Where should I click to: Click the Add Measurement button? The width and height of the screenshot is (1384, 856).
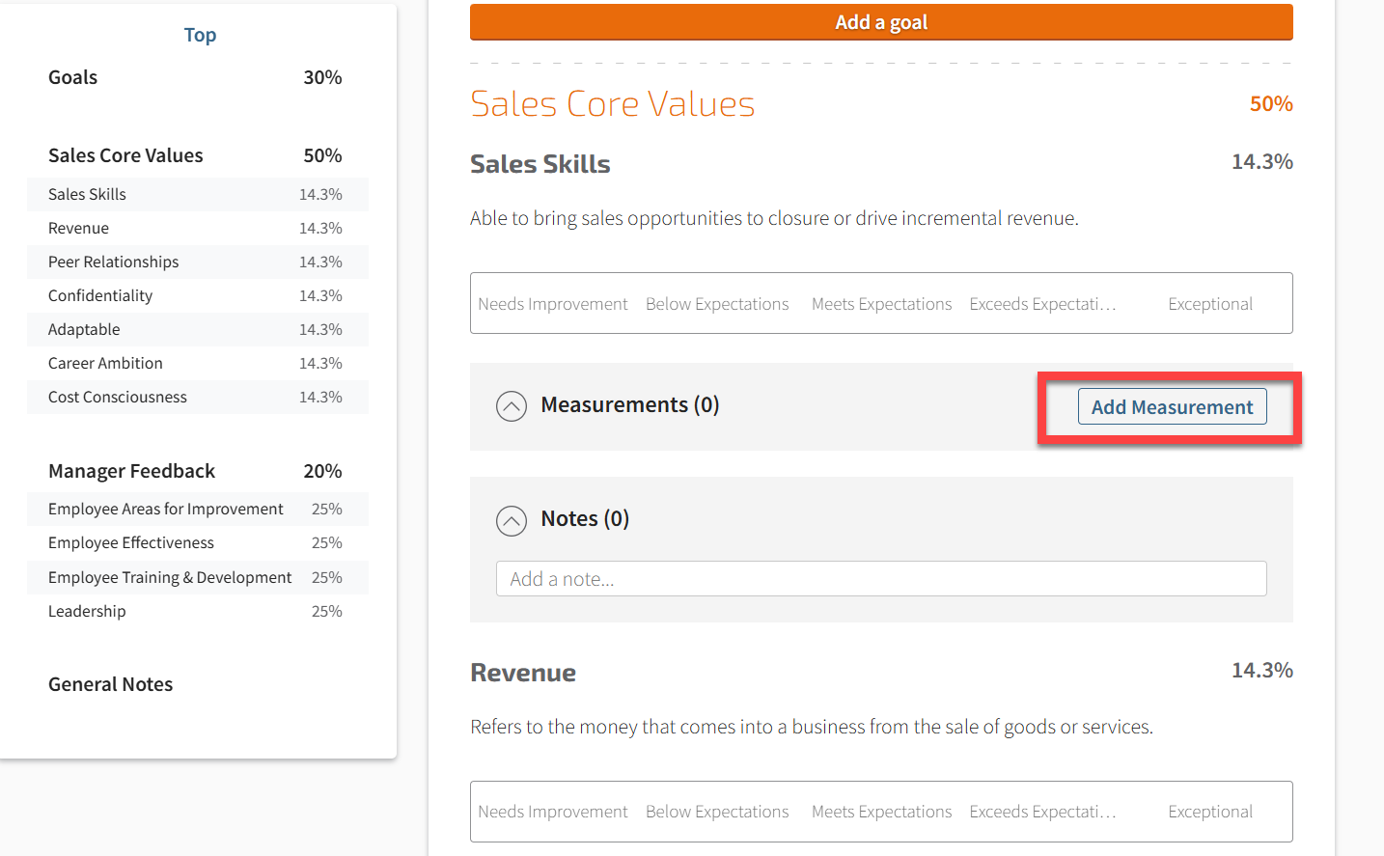(x=1172, y=407)
